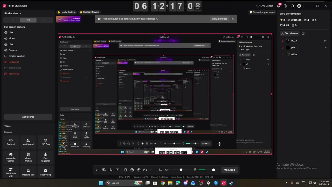Show hidden system tray icons
332x187 pixels.
point(286,183)
